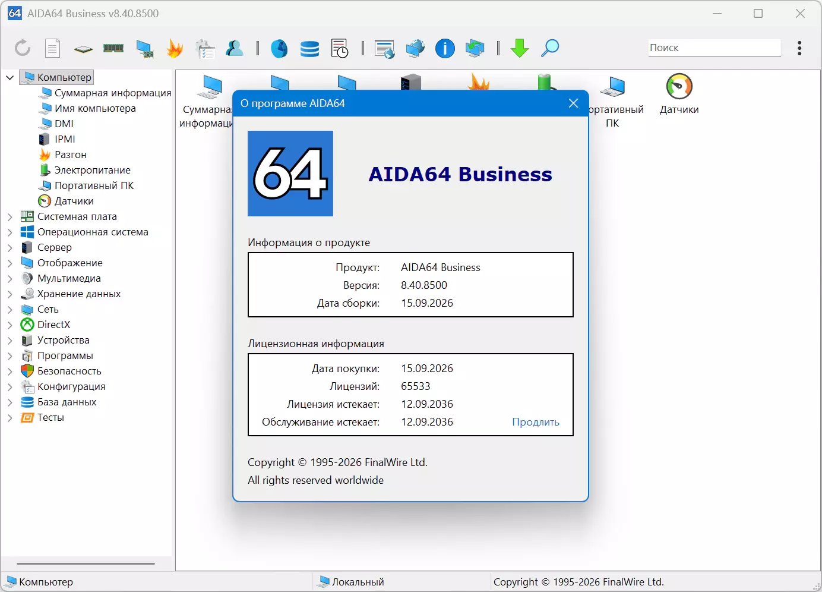Click the version value 8.40.8500
Viewport: 822px width, 592px height.
pos(424,285)
